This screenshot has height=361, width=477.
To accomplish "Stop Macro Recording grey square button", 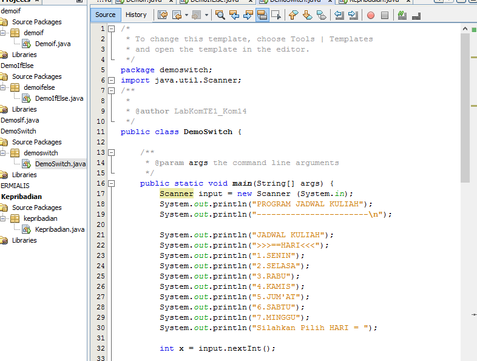I will [x=385, y=15].
